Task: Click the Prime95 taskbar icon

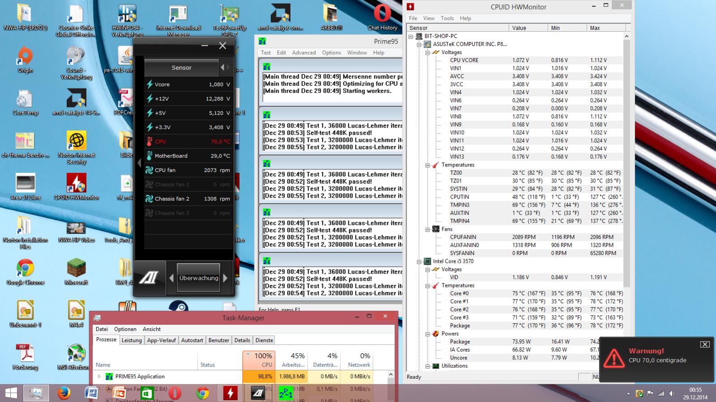Action: (286, 393)
